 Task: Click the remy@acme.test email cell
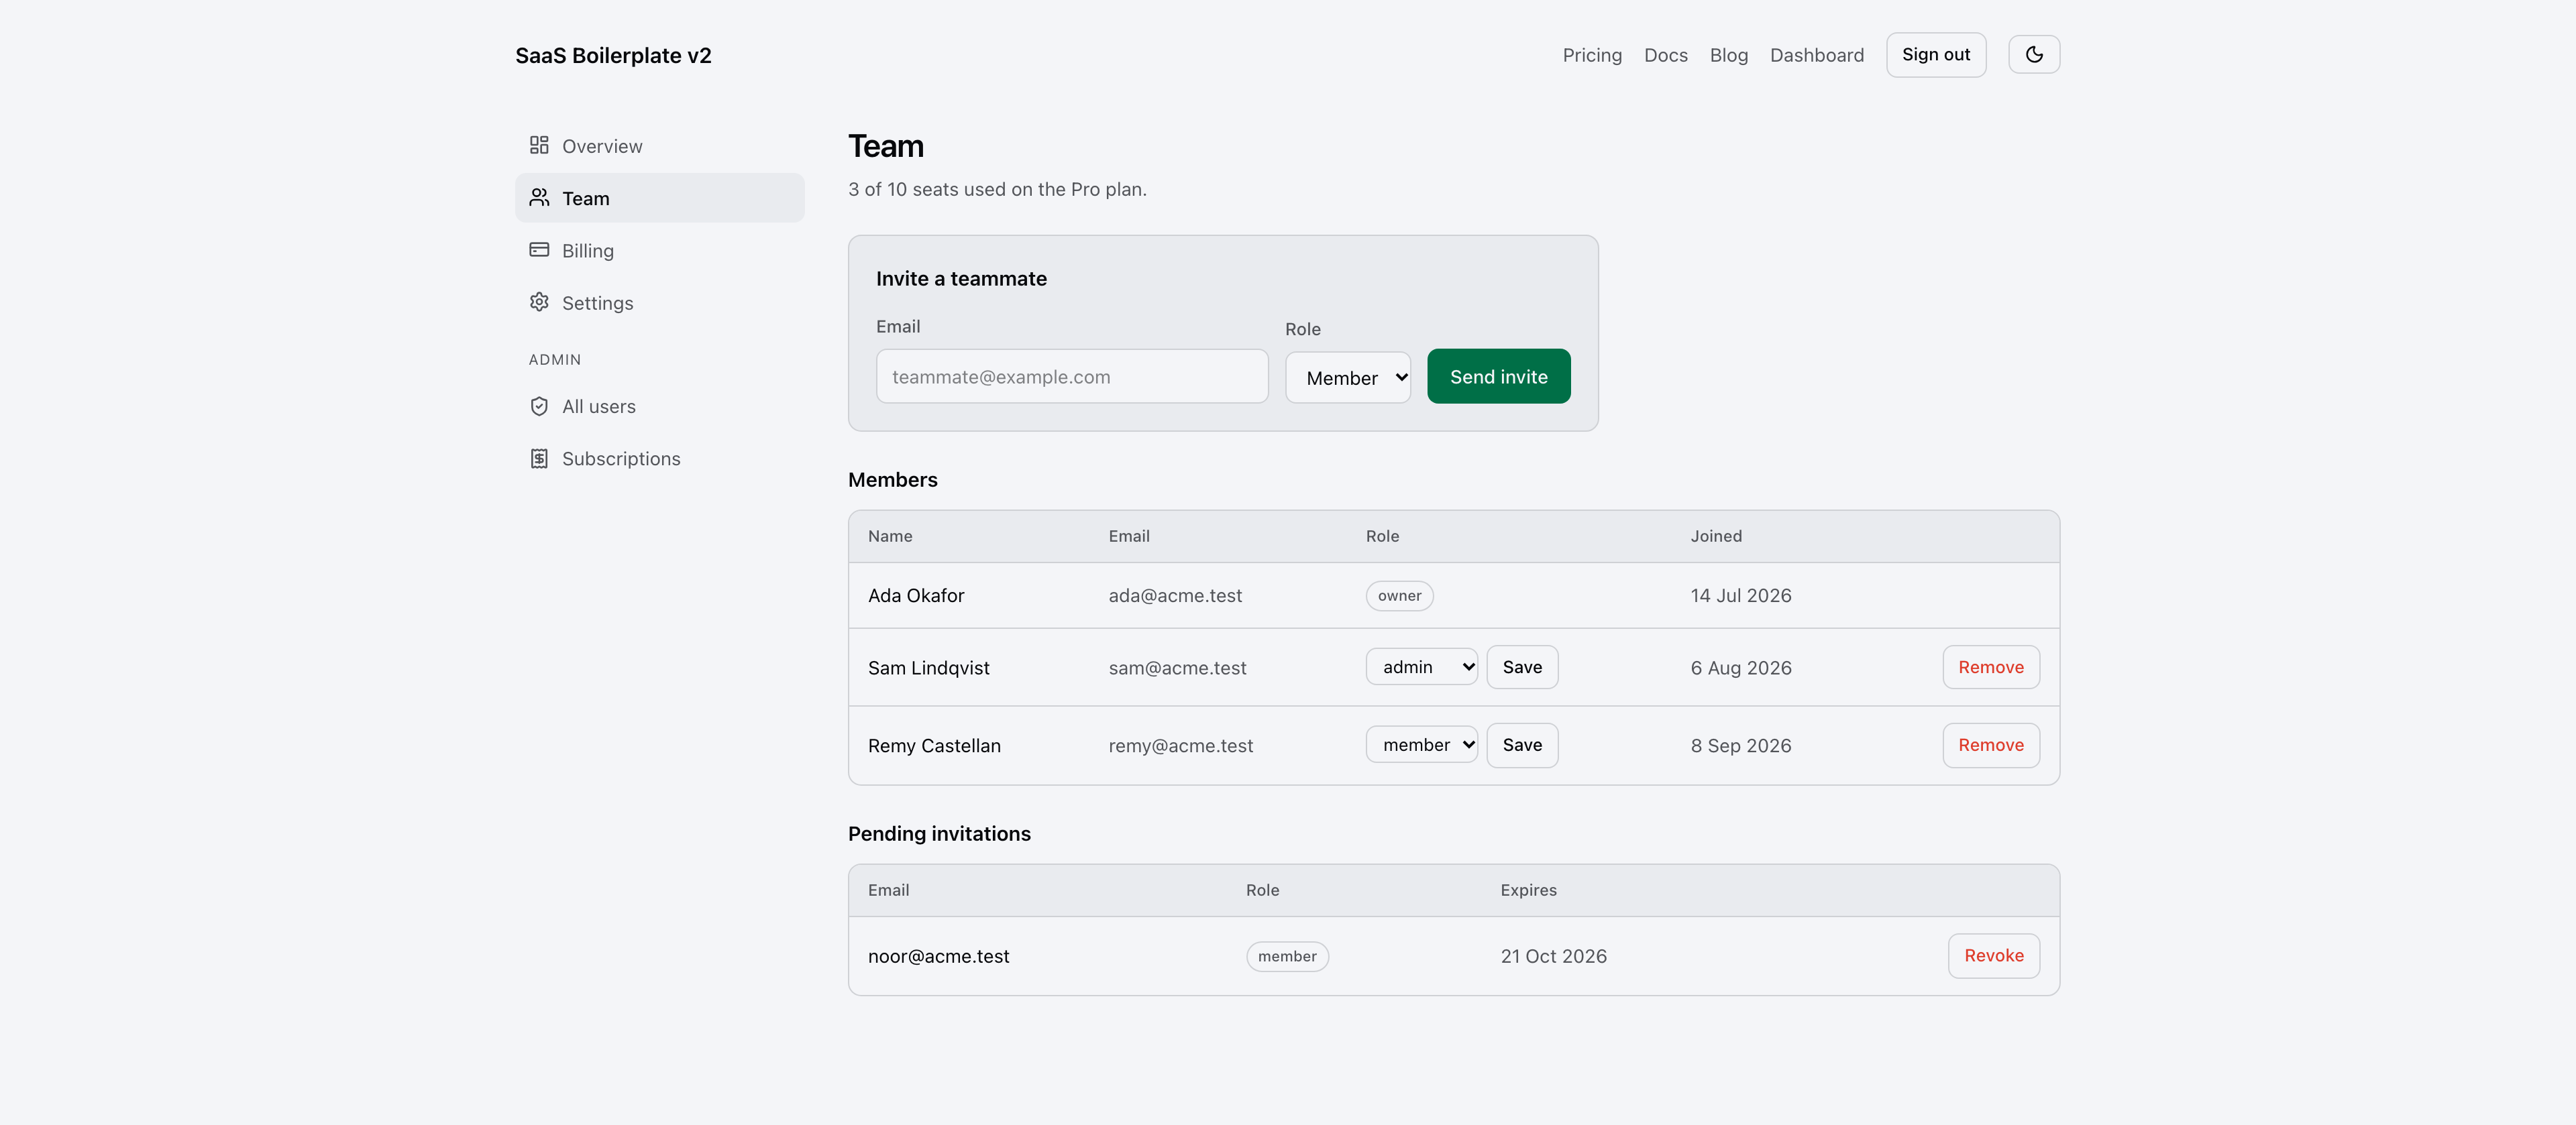coord(1180,746)
